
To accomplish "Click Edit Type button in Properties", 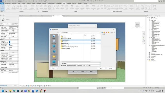I will click(15, 24).
